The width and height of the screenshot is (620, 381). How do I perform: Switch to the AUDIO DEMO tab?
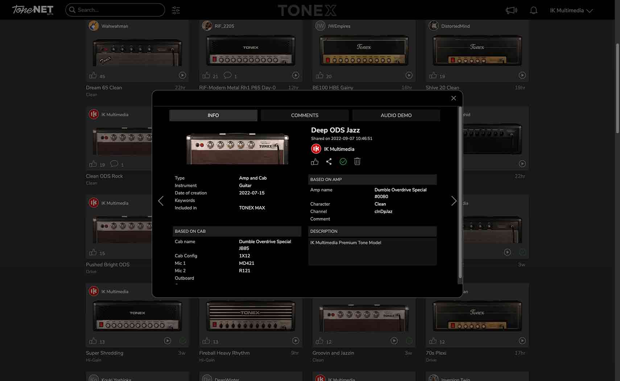pyautogui.click(x=396, y=115)
